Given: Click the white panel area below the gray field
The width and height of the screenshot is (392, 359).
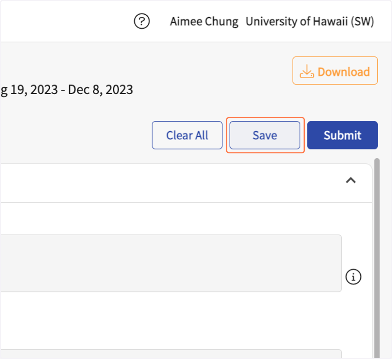Looking at the screenshot, I should click(x=170, y=320).
